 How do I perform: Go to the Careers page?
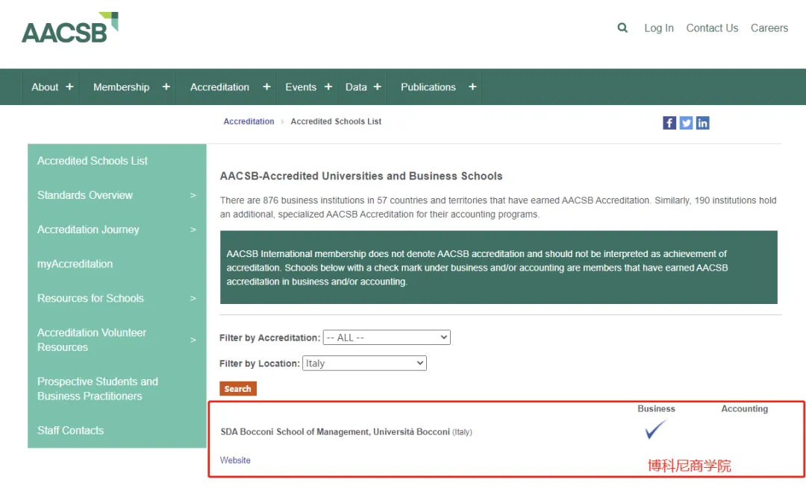point(769,28)
